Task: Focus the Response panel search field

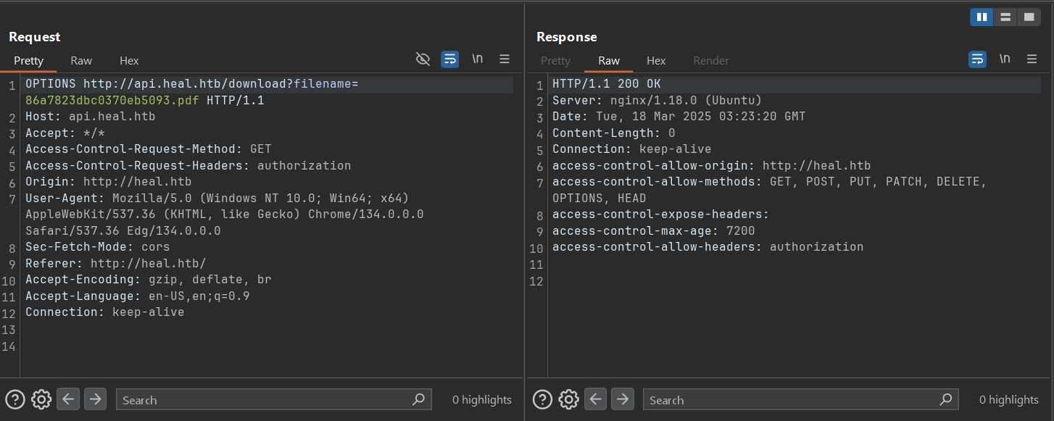Action: tap(800, 399)
